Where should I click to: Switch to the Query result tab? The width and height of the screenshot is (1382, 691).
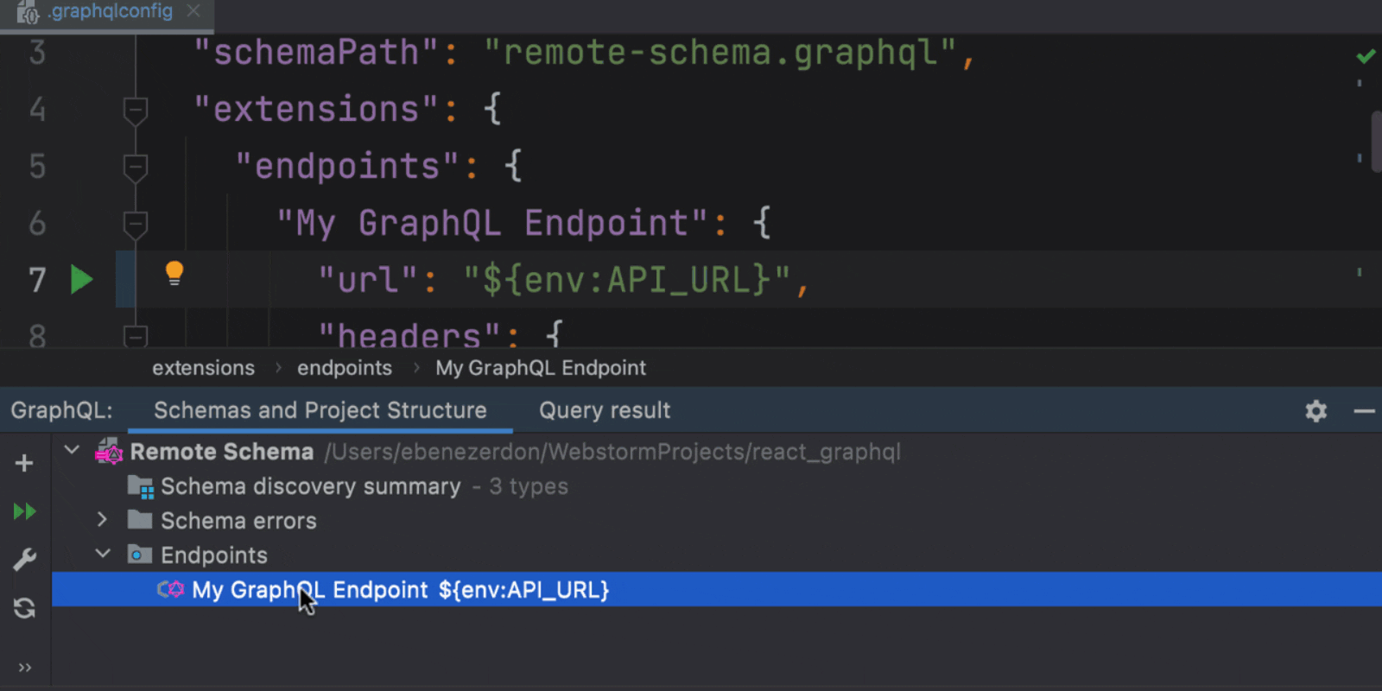tap(605, 410)
